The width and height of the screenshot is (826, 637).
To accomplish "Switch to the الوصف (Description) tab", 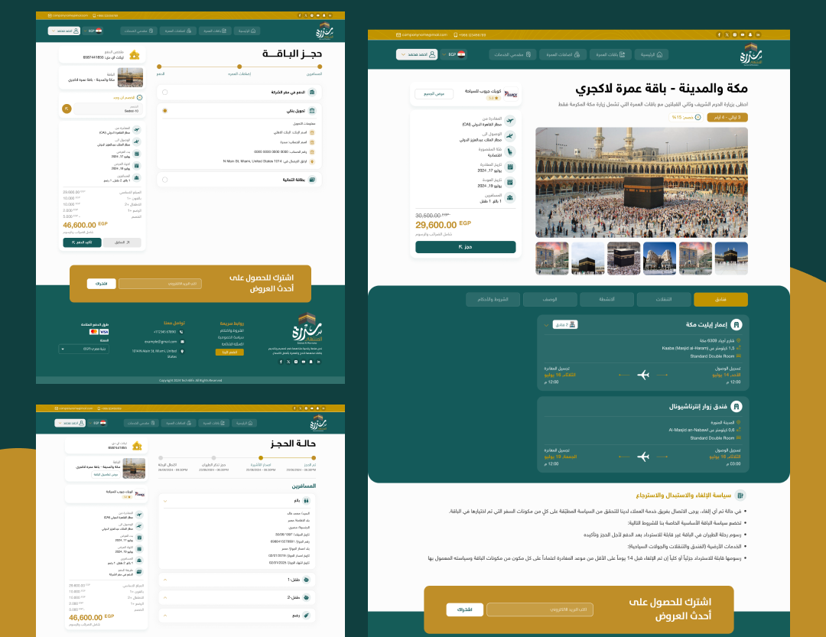I will click(x=550, y=299).
